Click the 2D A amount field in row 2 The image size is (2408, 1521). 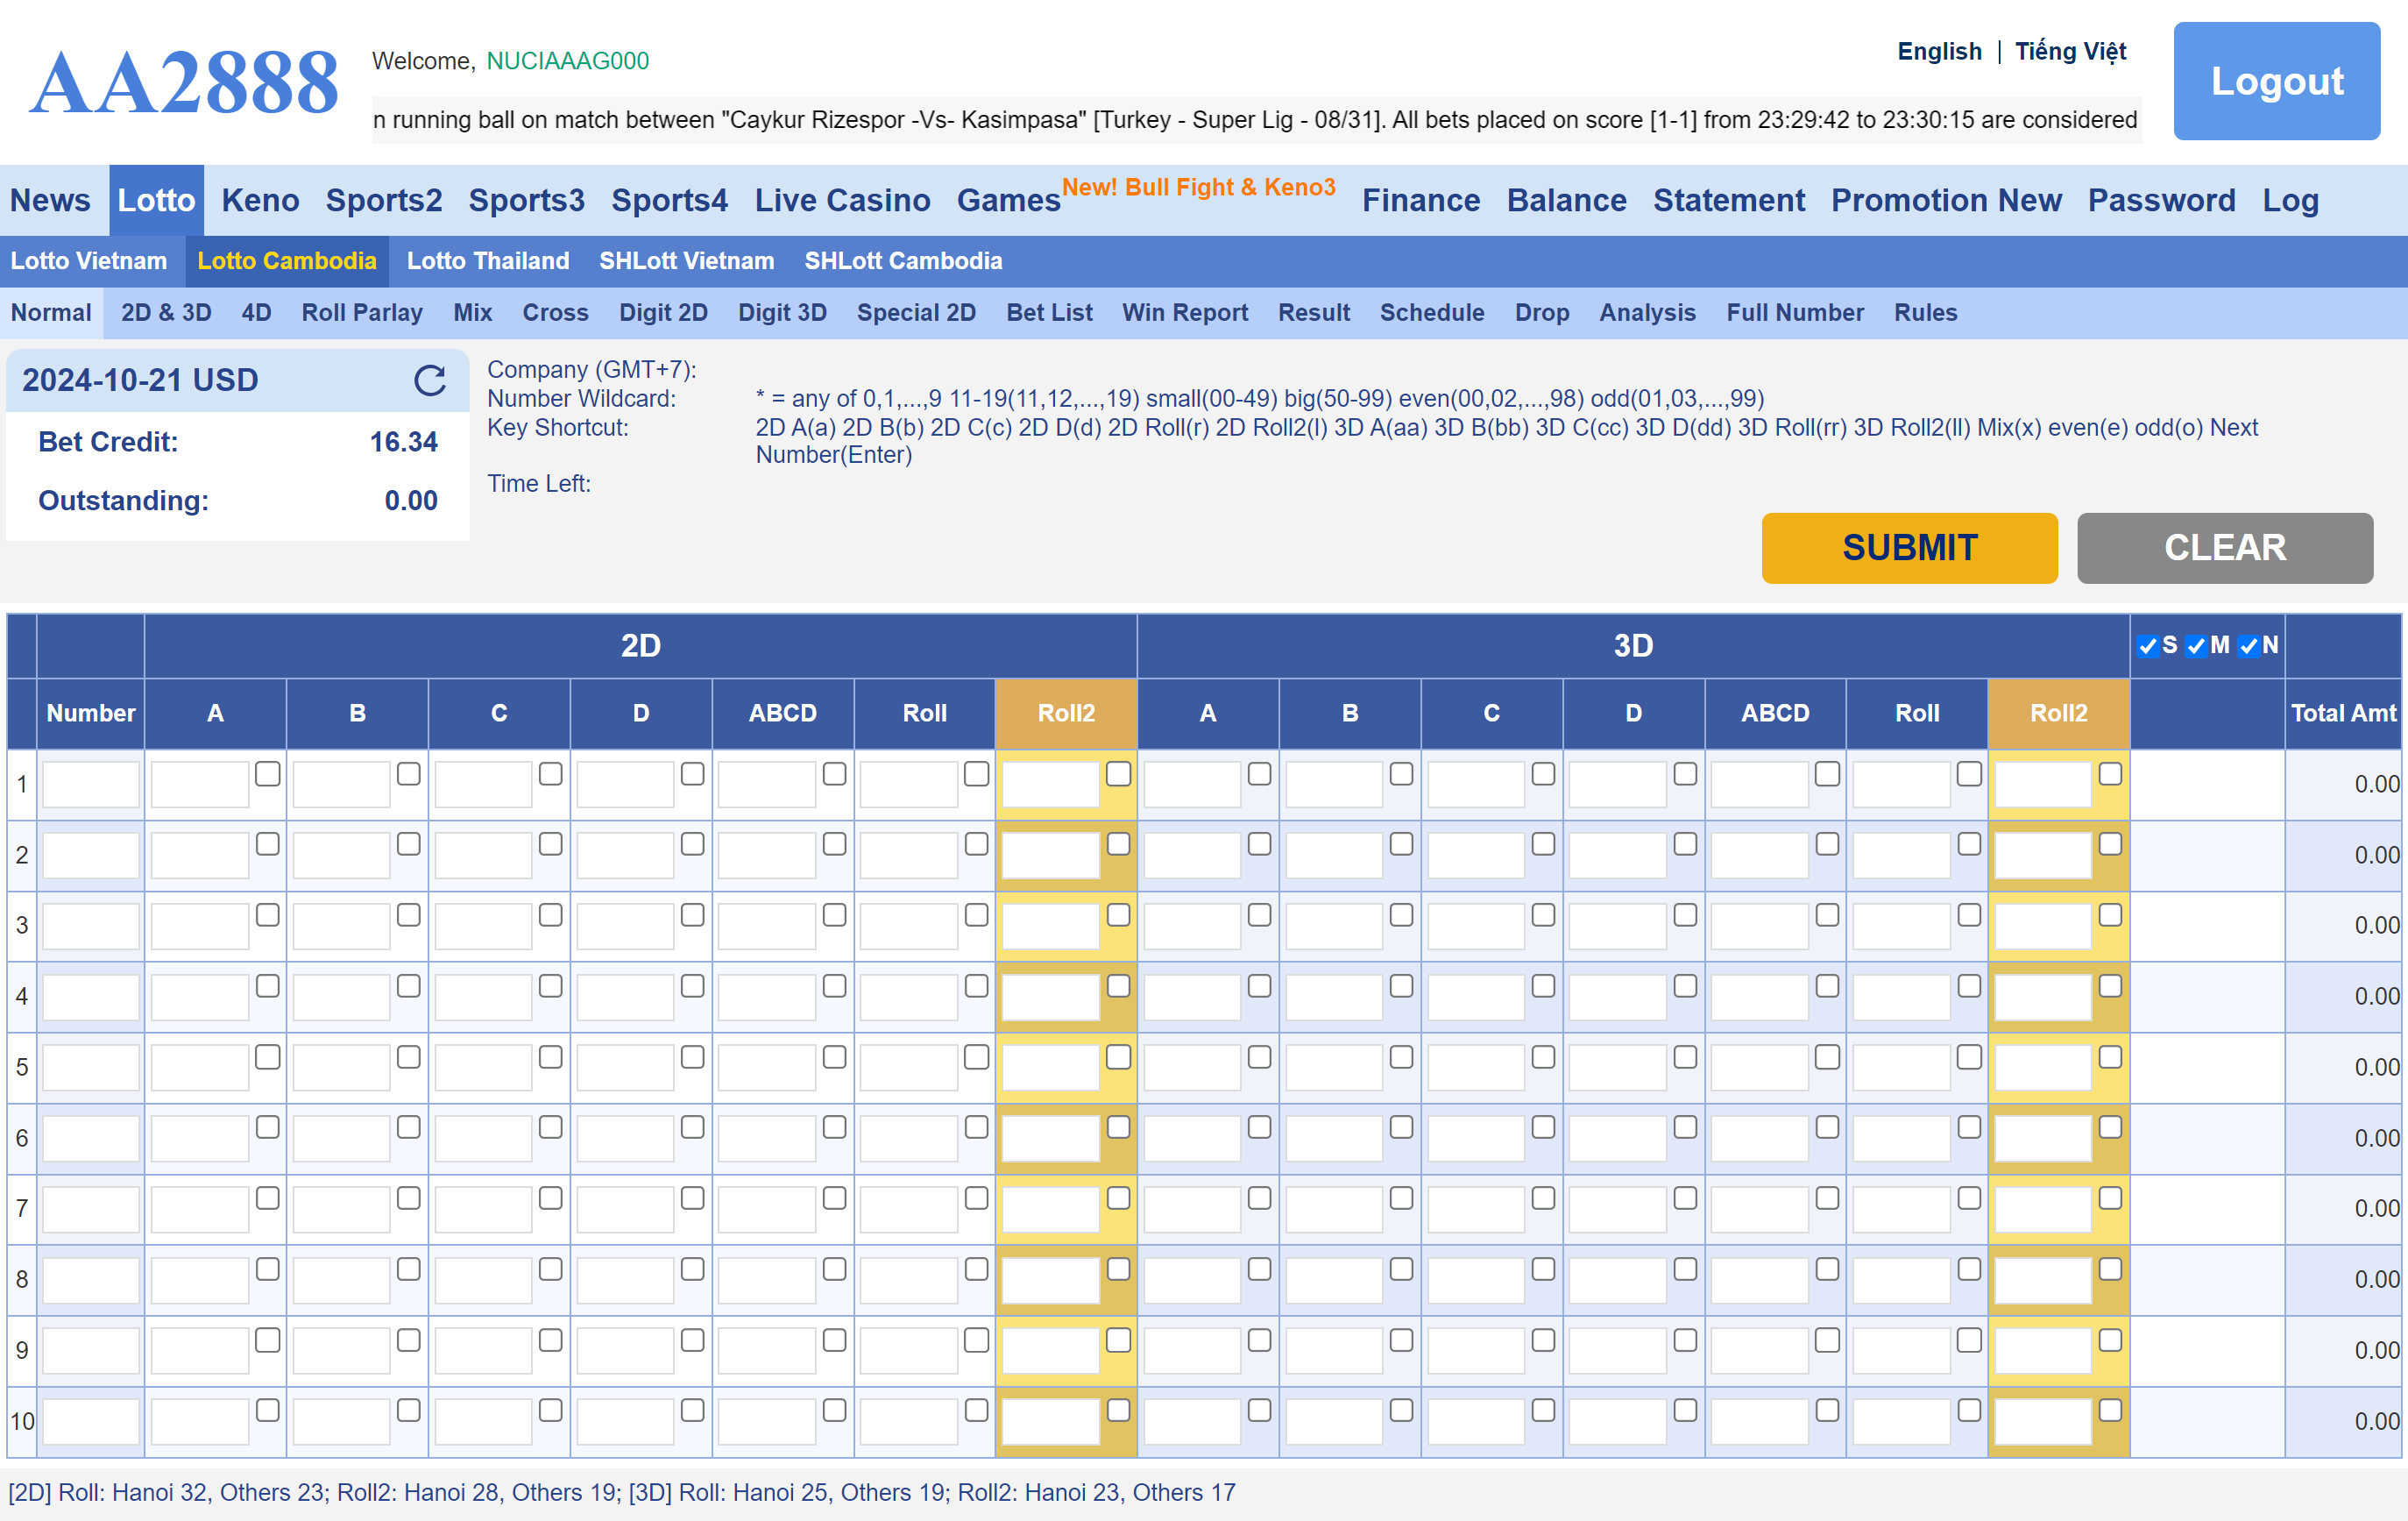pyautogui.click(x=200, y=856)
